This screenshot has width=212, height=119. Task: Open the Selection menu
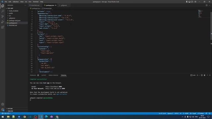click(16, 2)
